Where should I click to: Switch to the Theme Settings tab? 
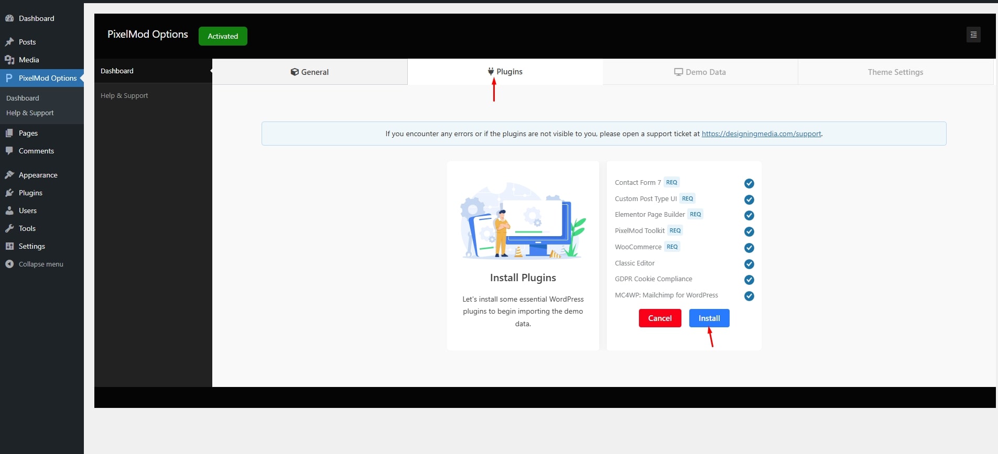[x=895, y=72]
